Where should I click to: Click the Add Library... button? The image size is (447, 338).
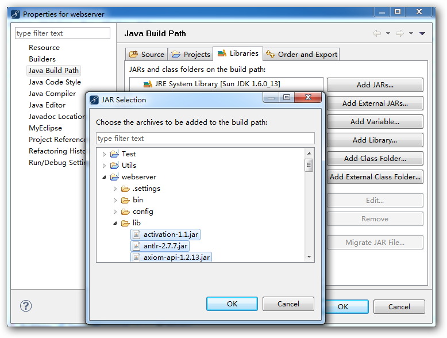(x=375, y=140)
